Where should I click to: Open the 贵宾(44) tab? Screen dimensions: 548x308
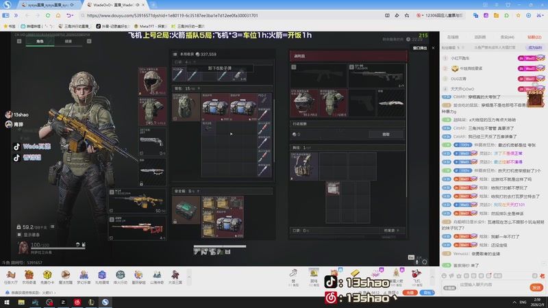[507, 37]
